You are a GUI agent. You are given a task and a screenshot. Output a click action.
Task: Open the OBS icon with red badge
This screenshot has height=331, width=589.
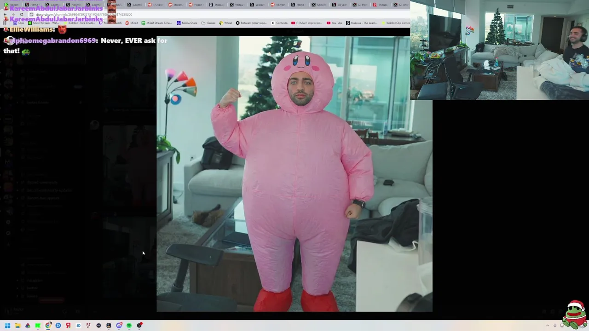[139, 325]
